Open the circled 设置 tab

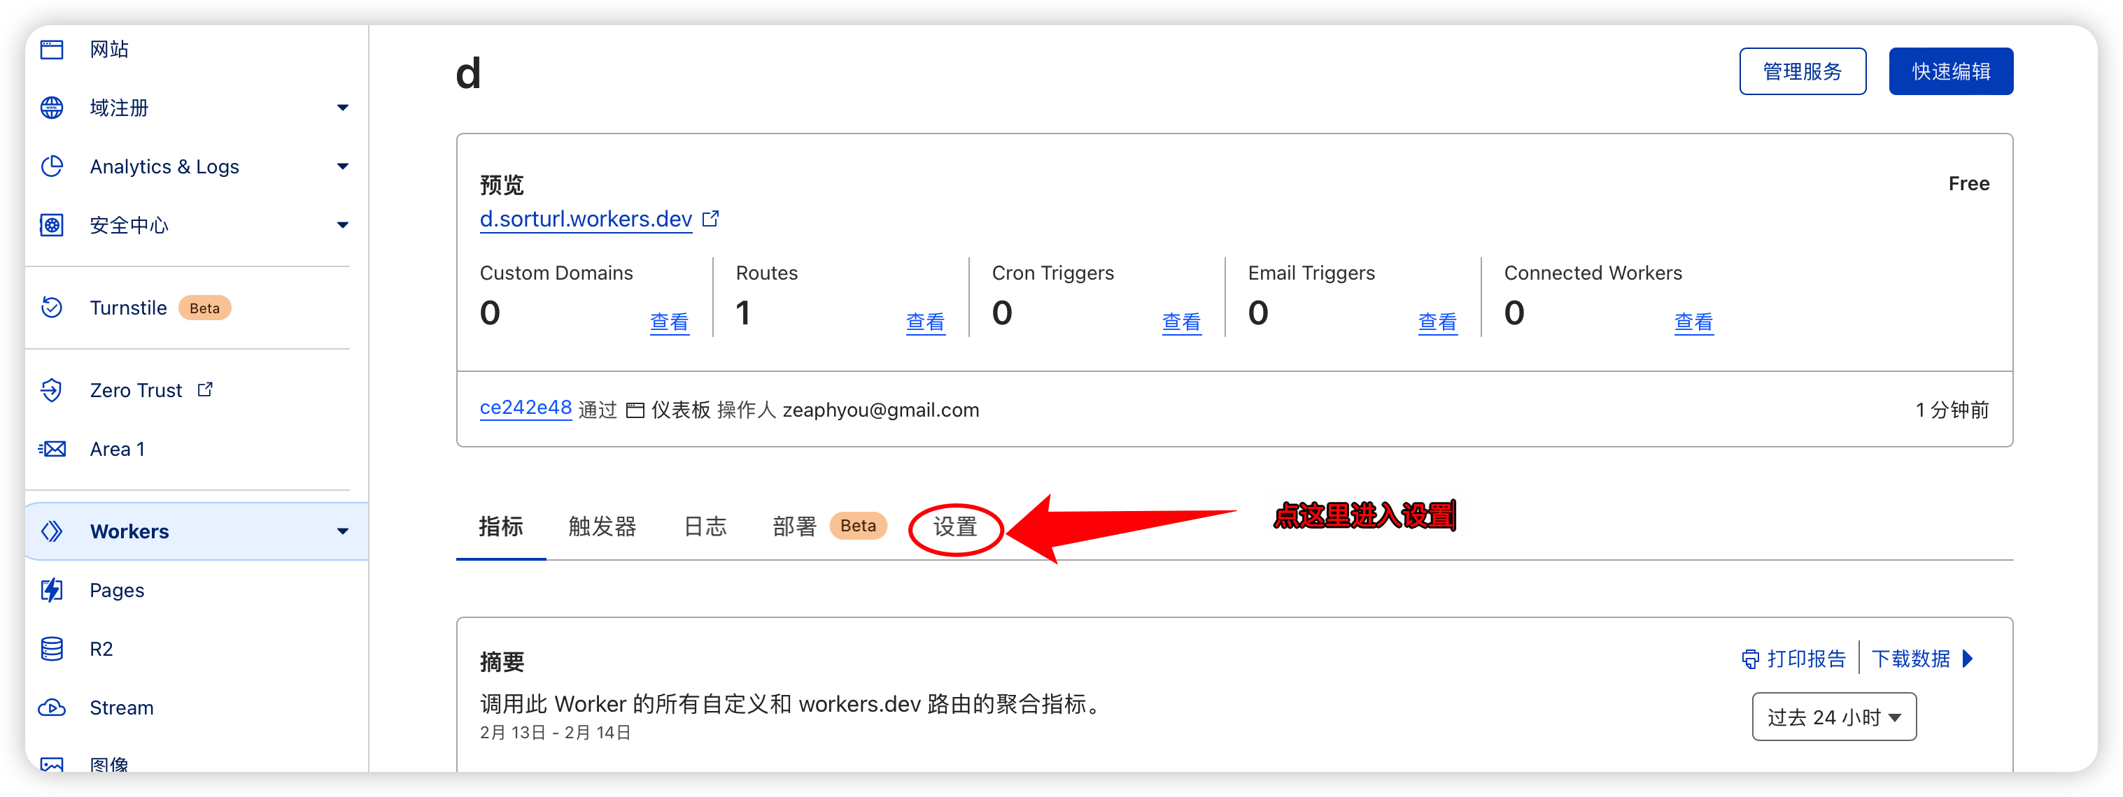point(954,528)
